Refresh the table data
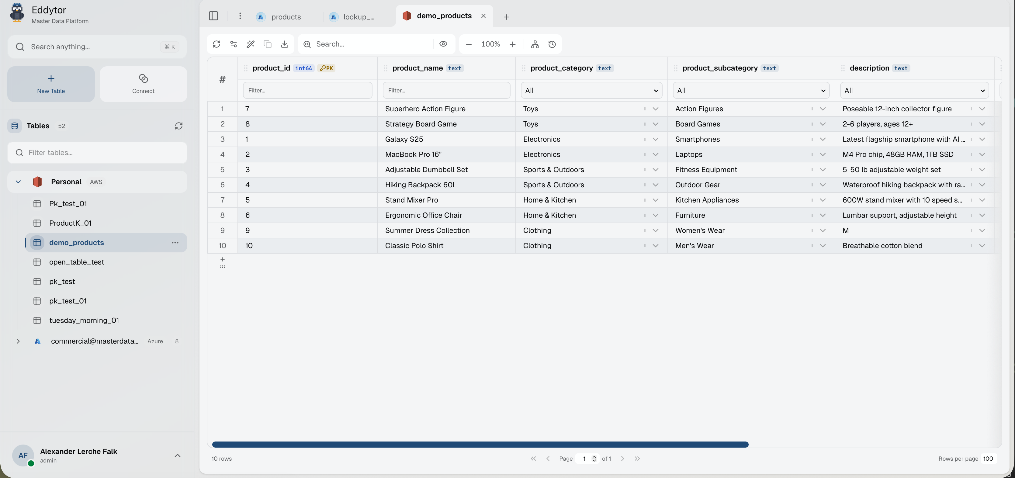Image resolution: width=1015 pixels, height=478 pixels. [216, 44]
